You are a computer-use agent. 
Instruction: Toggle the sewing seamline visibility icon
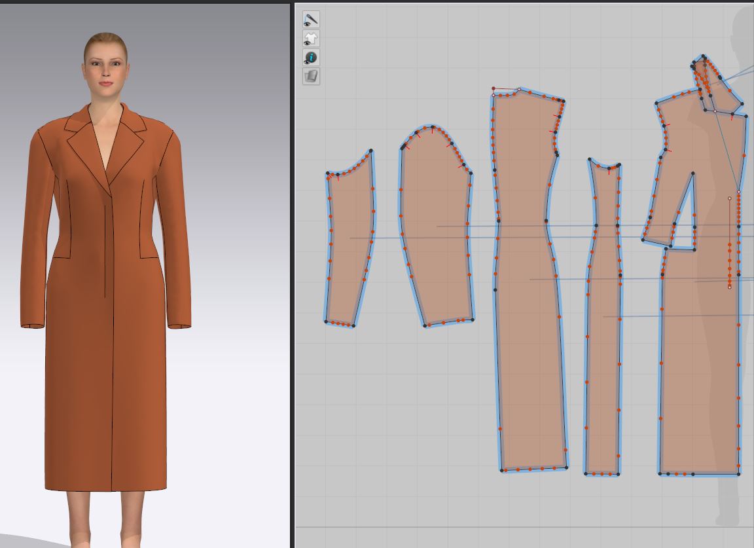click(311, 20)
